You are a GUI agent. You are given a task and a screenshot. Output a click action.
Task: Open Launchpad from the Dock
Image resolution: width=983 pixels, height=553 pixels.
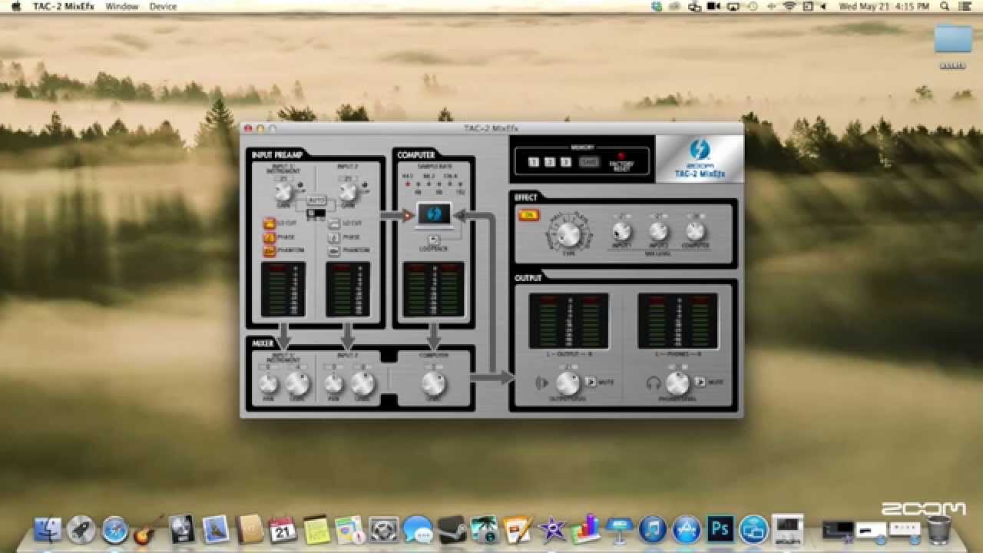[x=81, y=529]
